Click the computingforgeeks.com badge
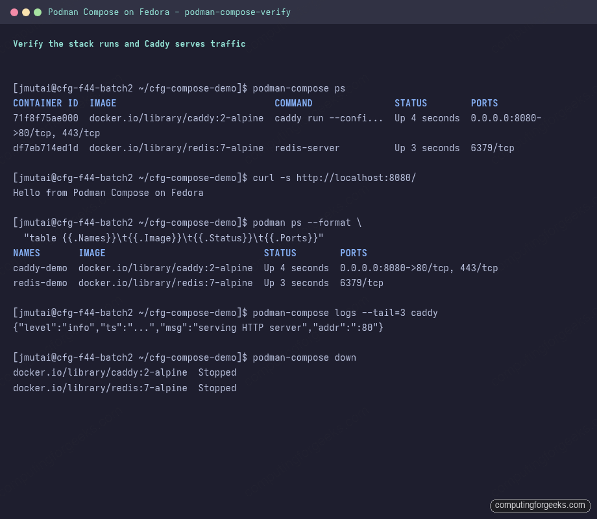The image size is (597, 519). 540,505
